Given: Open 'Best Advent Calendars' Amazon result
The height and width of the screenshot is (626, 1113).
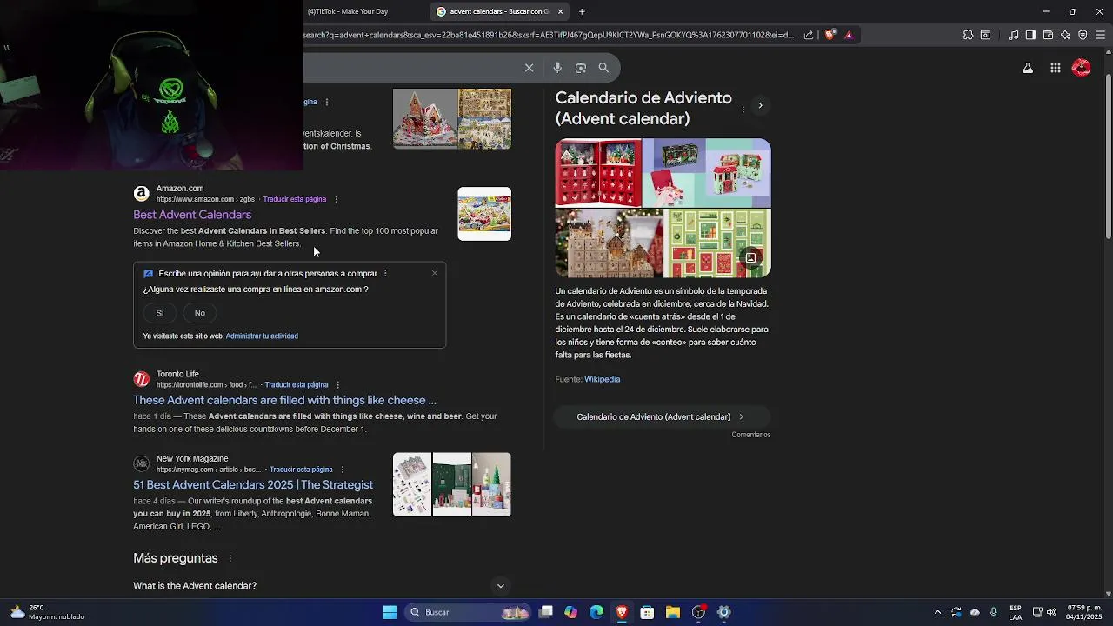Looking at the screenshot, I should pyautogui.click(x=192, y=215).
